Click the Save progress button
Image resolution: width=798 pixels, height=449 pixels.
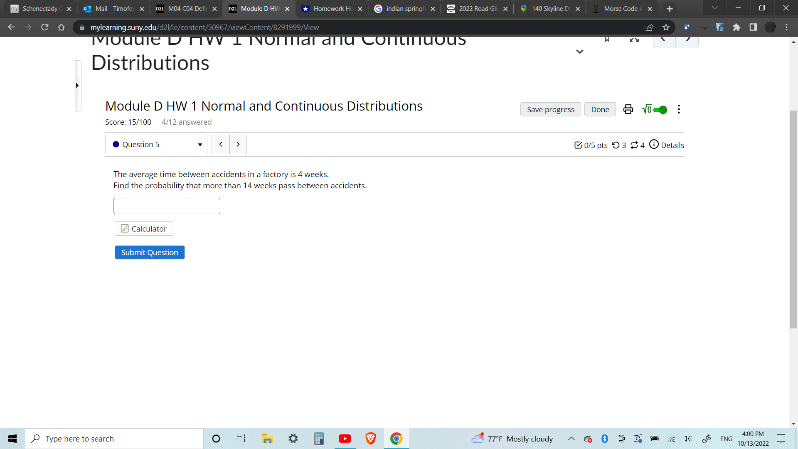click(550, 110)
